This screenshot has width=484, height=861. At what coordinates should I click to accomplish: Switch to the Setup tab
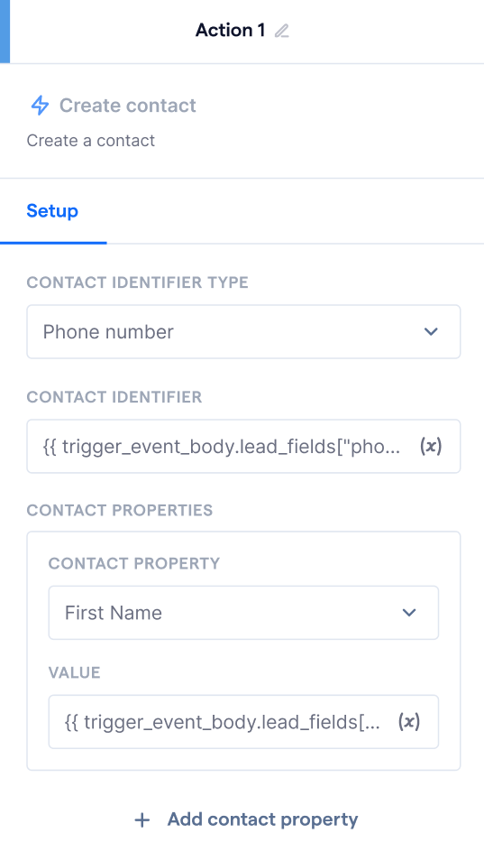(x=52, y=211)
